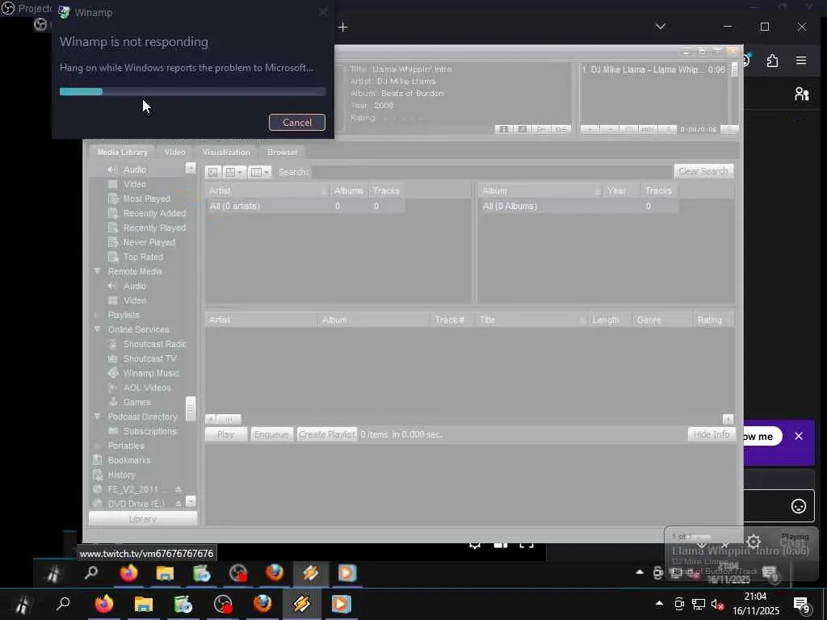Open File Explorer in the main Windows taskbar
827x620 pixels.
[143, 604]
